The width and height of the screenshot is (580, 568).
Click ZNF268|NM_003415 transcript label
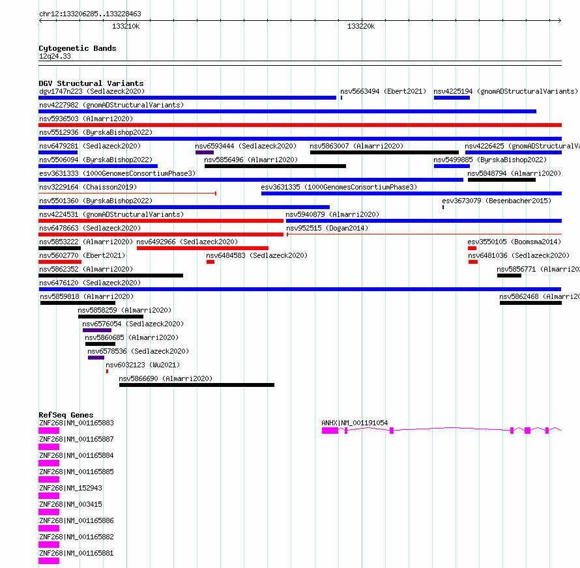coord(70,504)
